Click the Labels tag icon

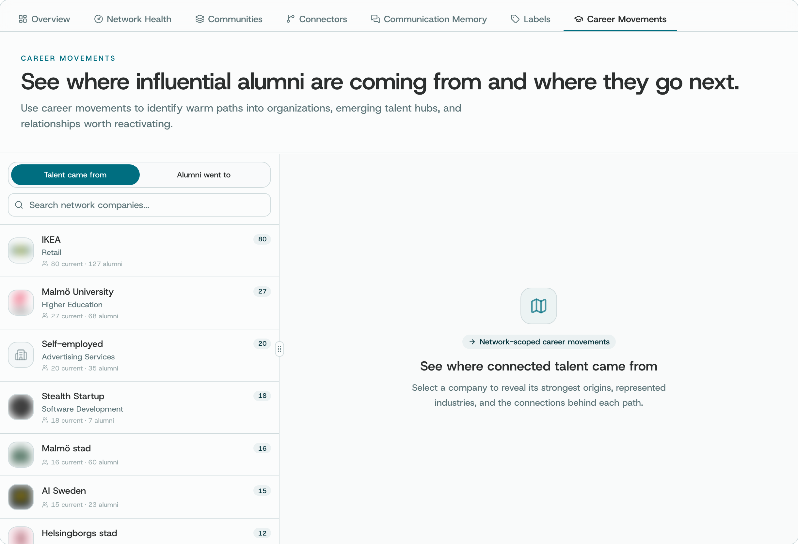515,19
